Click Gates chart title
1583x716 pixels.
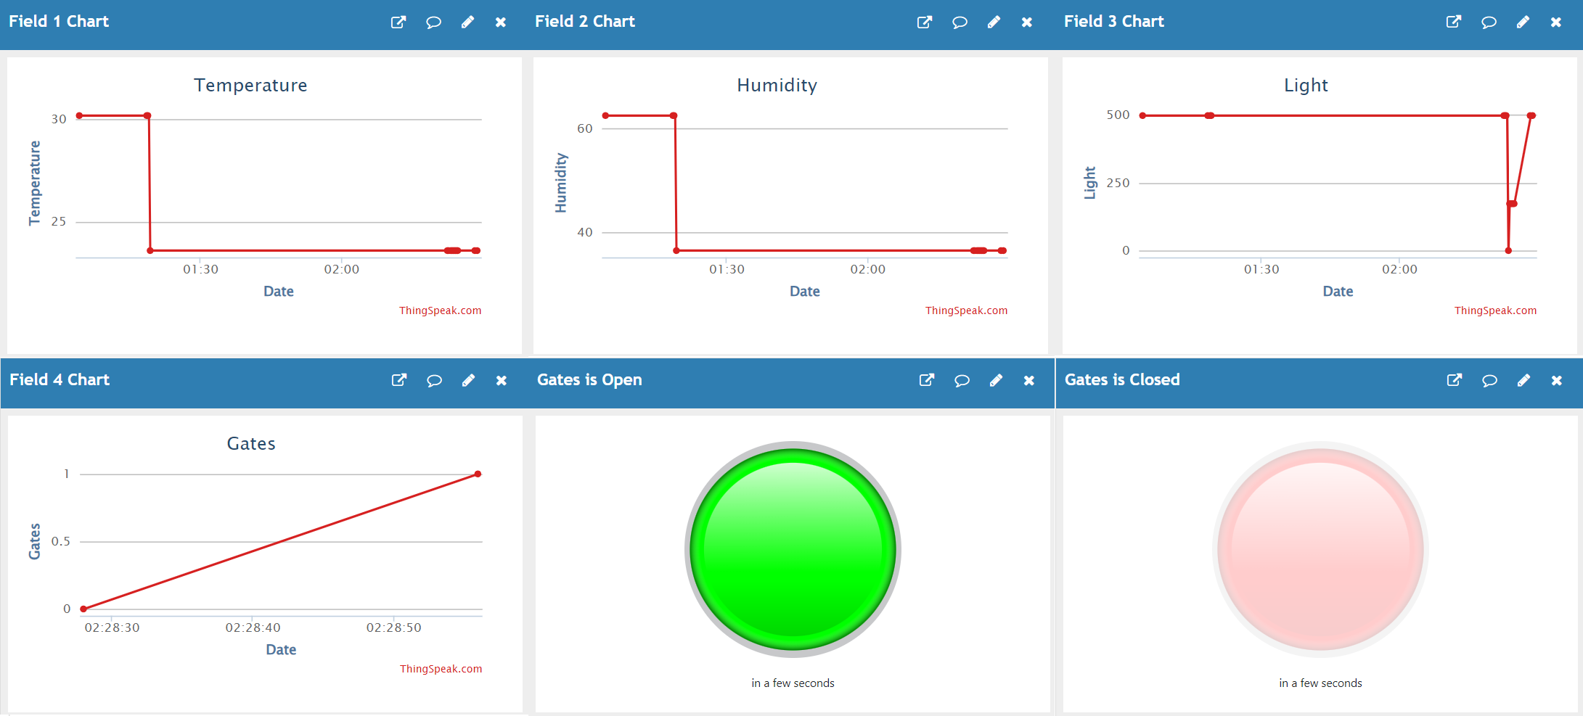tap(251, 443)
